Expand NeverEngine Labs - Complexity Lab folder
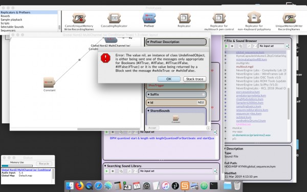This screenshot has width=307, height=192. (225, 70)
